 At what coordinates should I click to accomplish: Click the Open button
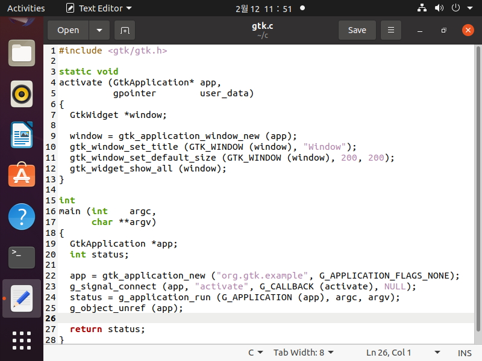tap(68, 30)
